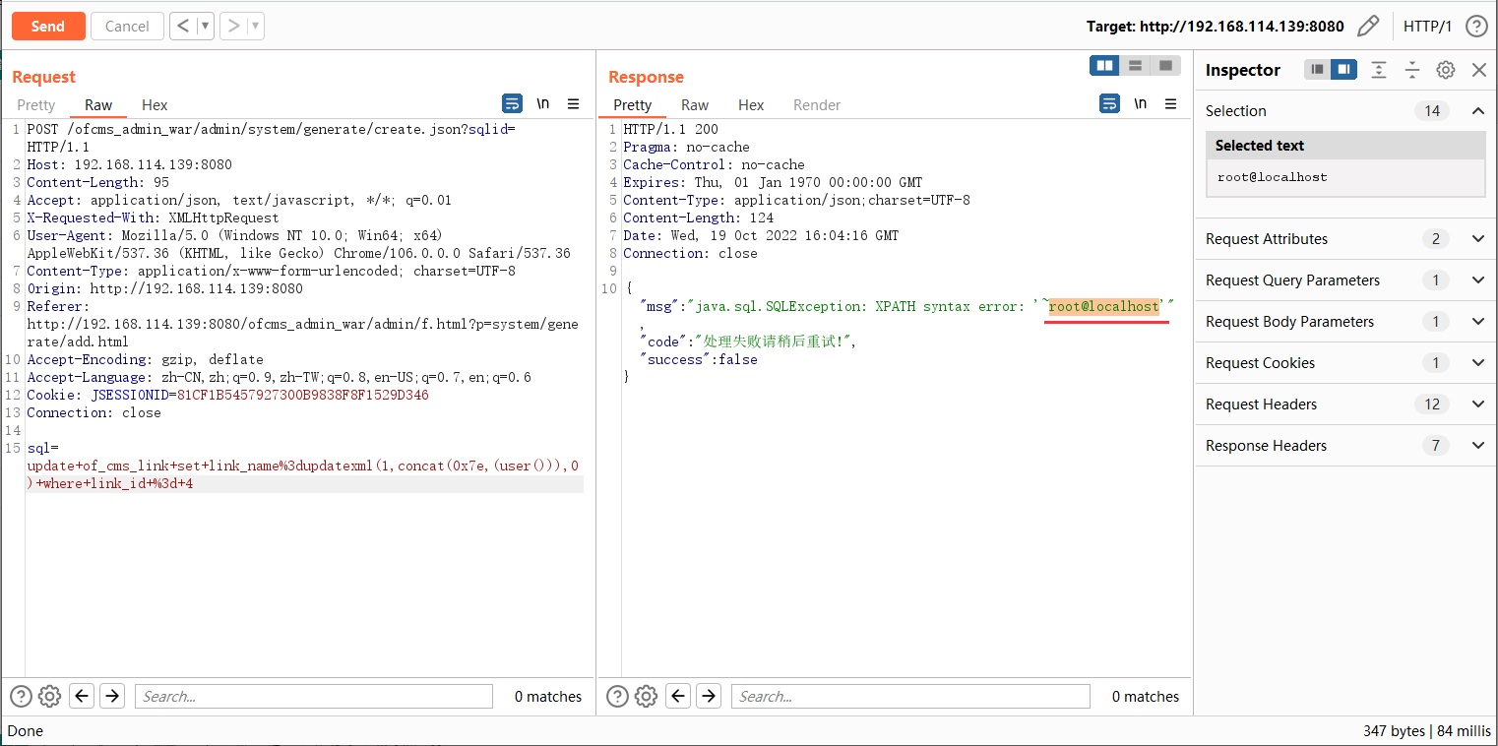Click the JSESSIONID cookie value in request

pyautogui.click(x=302, y=396)
